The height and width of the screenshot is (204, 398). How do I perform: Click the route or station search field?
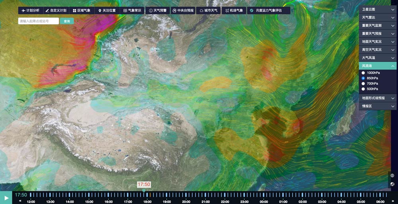(x=38, y=21)
